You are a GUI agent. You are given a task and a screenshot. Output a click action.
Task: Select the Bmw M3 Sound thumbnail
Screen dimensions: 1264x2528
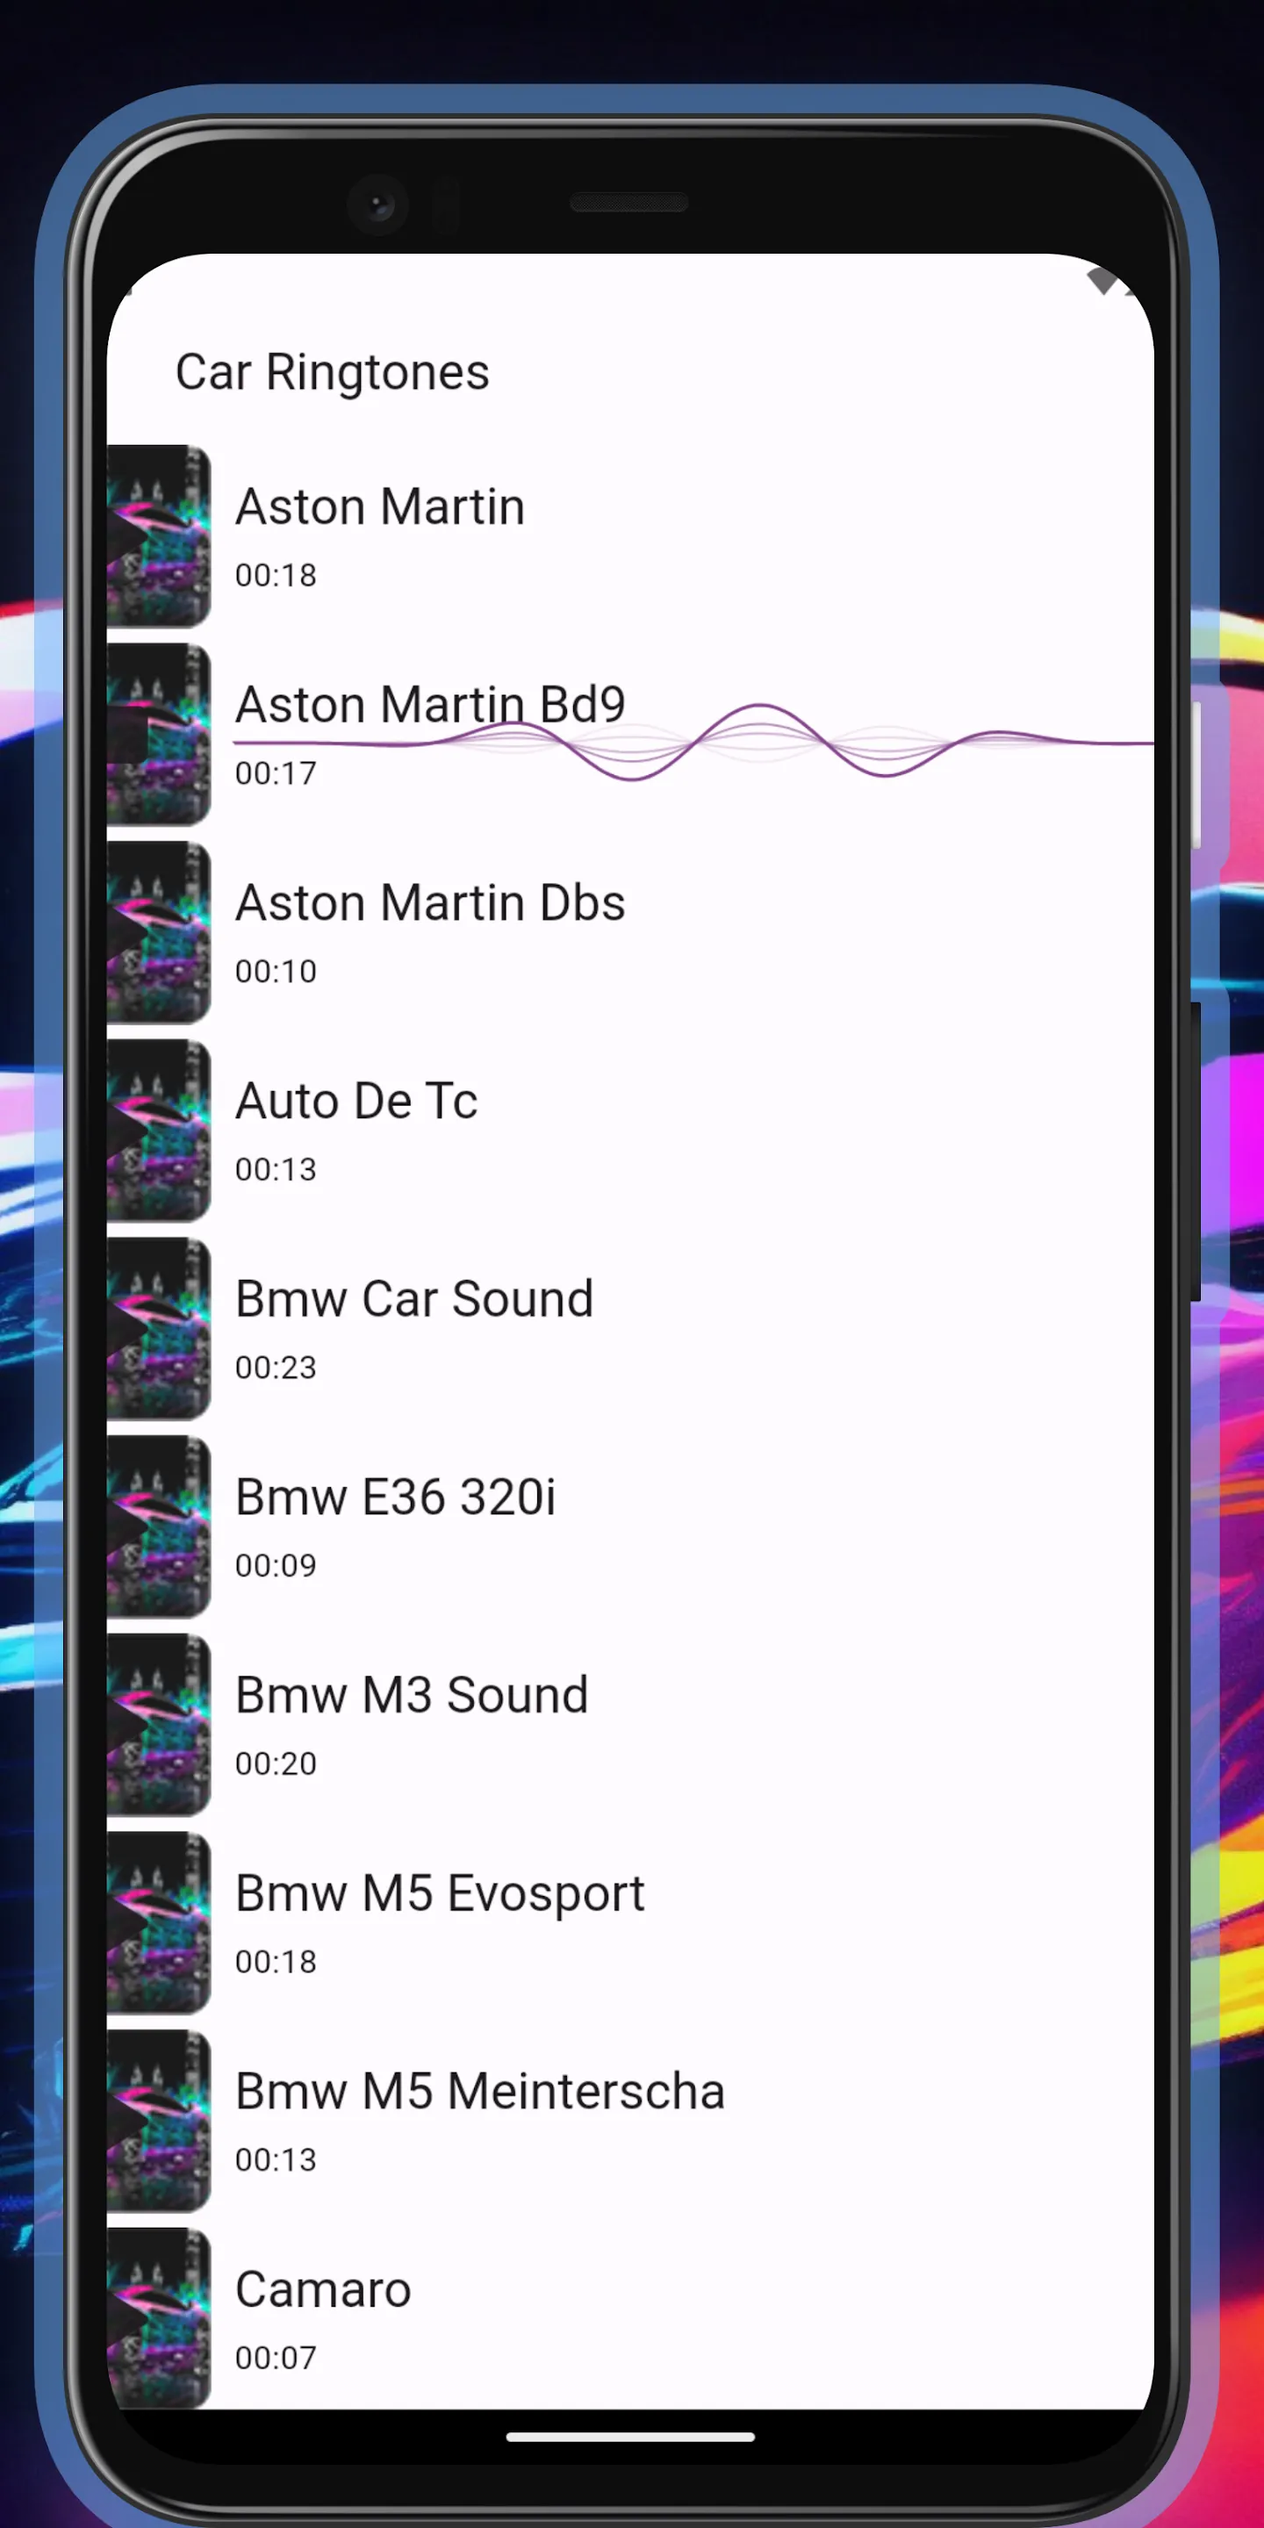coord(159,1725)
